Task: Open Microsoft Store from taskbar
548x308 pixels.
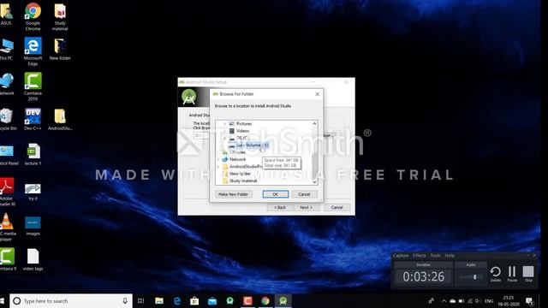Action: click(x=194, y=300)
